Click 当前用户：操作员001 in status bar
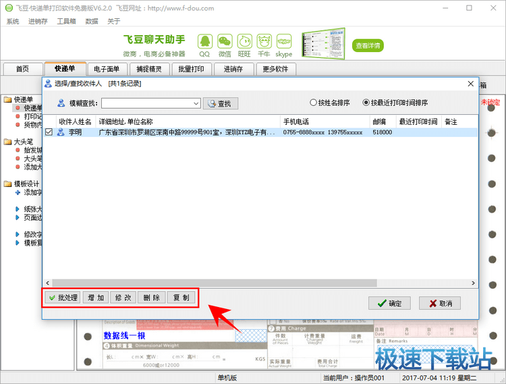Viewport: 506px width, 384px height. coord(354,378)
